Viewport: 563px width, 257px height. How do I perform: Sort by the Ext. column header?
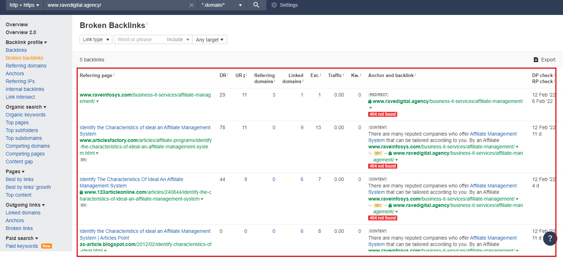(x=315, y=75)
